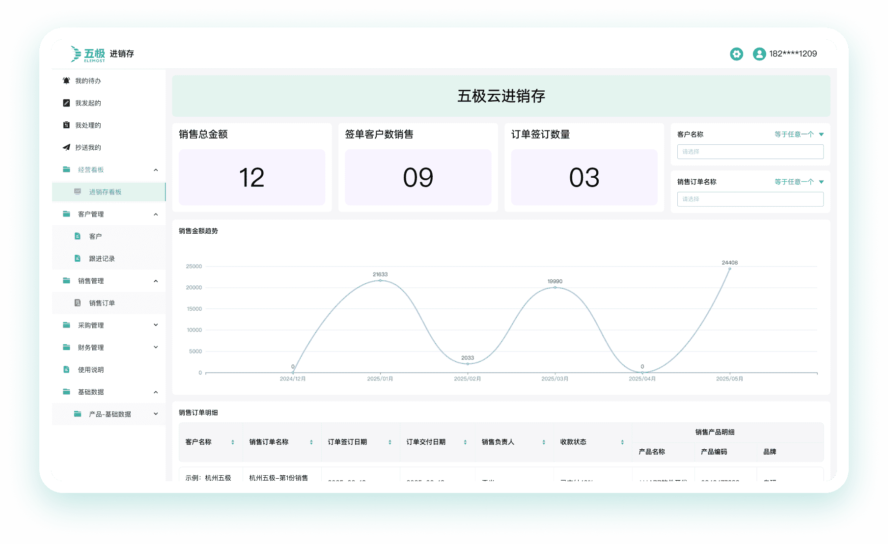Open 我处理的 menu item

tap(109, 125)
